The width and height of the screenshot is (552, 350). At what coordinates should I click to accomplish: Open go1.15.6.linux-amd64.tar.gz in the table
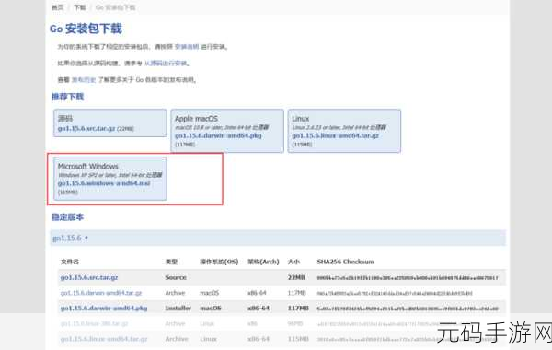point(104,339)
